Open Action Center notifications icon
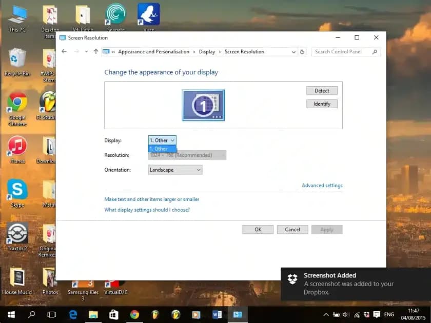 pos(377,314)
